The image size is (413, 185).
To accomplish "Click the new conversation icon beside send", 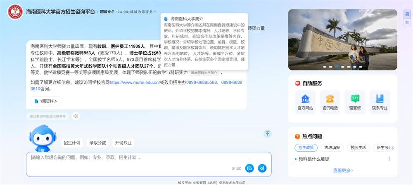I will tap(249, 168).
